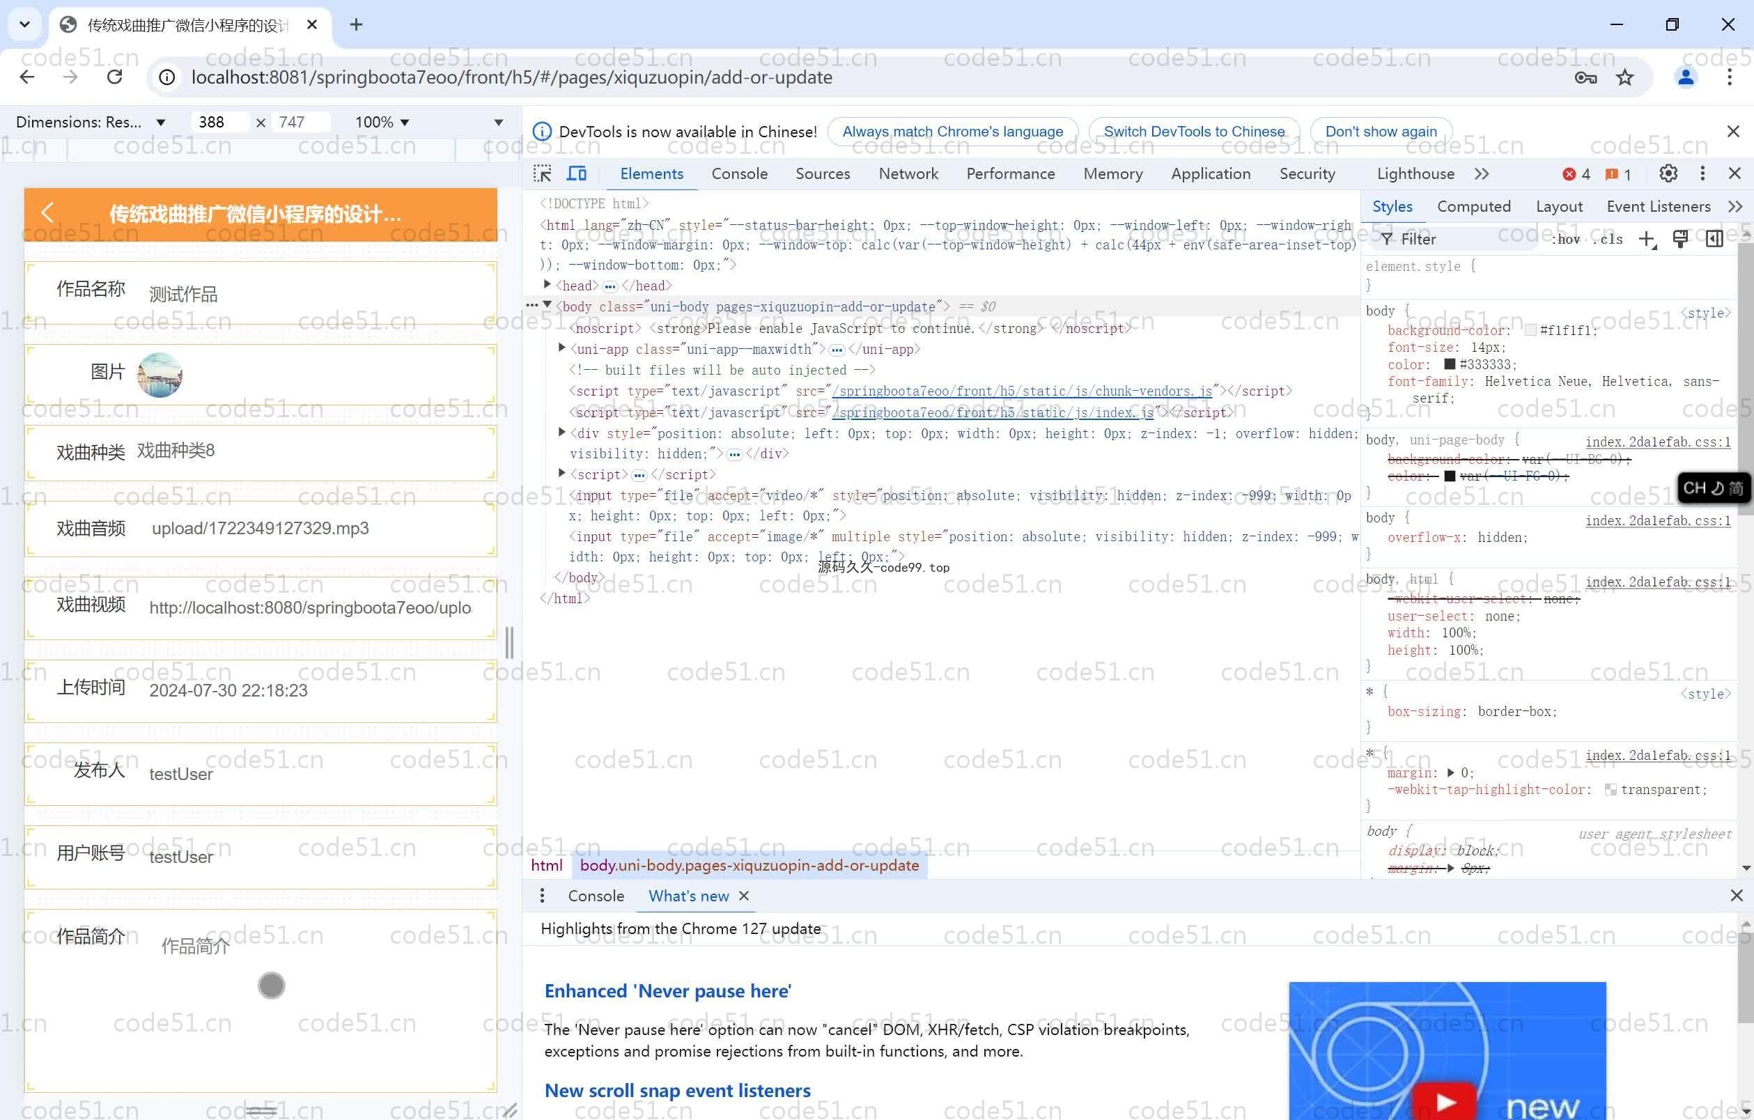
Task: Open Enhanced 'Never pause here' link
Action: tap(667, 991)
